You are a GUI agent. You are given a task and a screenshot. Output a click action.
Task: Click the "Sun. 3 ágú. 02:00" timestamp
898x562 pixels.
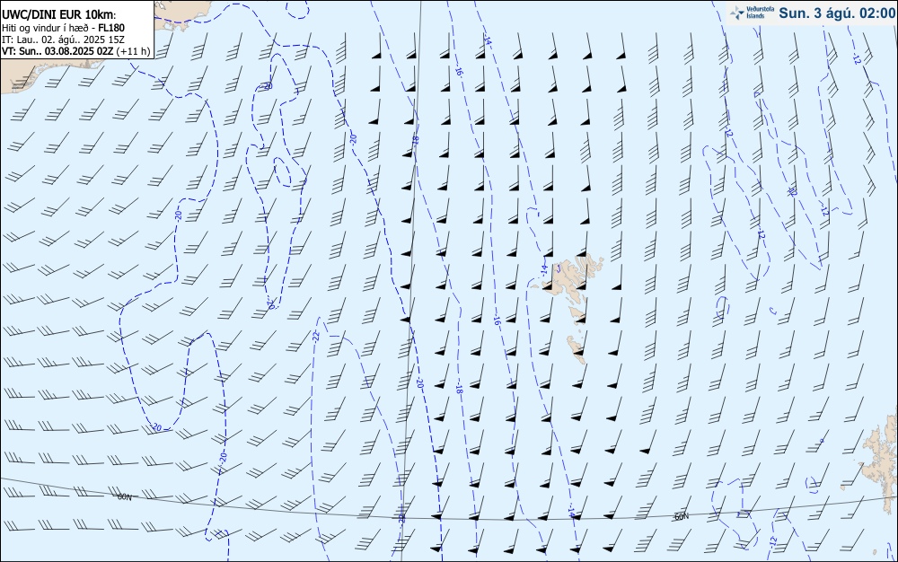(x=837, y=13)
